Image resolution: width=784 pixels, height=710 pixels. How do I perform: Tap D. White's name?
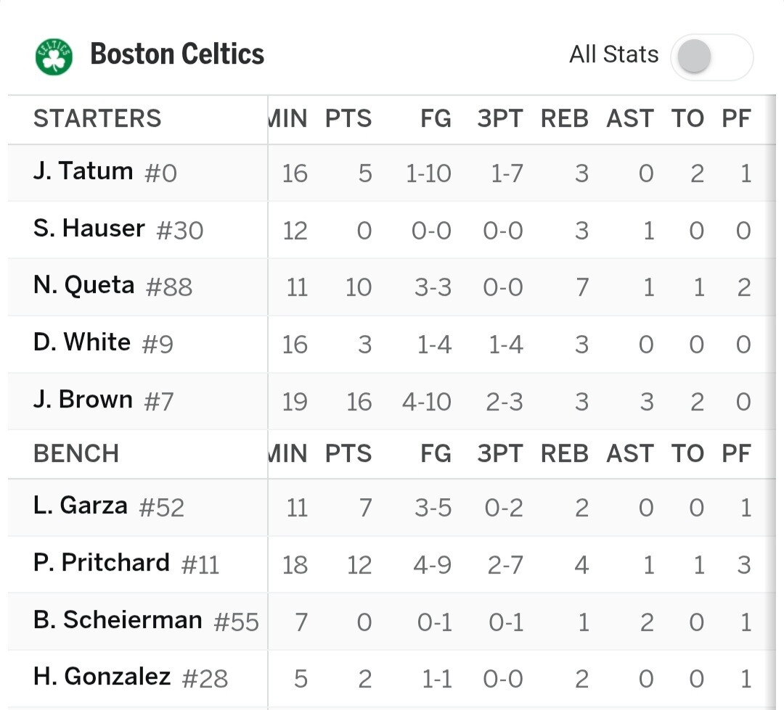(82, 342)
